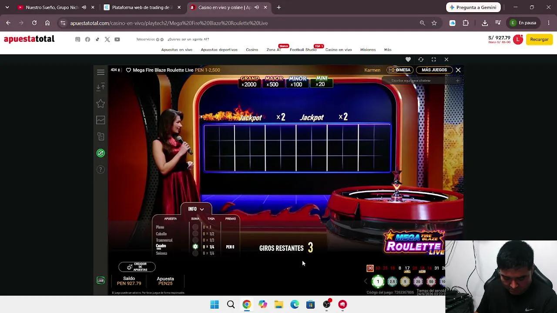Open the YouTube social icon

click(x=117, y=39)
